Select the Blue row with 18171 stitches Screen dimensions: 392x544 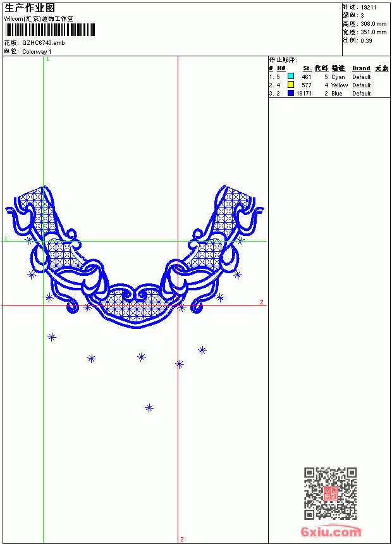[x=329, y=94]
